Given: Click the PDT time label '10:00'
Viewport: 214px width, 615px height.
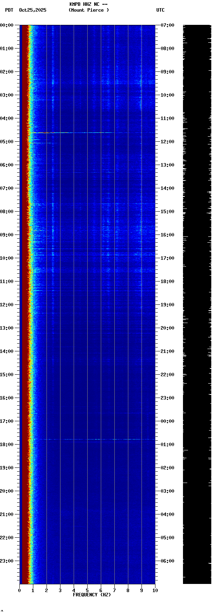Looking at the screenshot, I should coord(7,258).
